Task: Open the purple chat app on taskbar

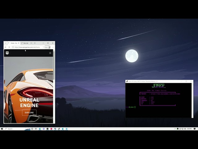Action: [x=44, y=129]
